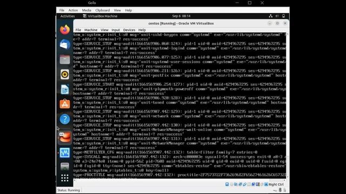Screen dimensions: 346x194
Task: Open the Media menu in GoTo window
Action: tap(86, 10)
